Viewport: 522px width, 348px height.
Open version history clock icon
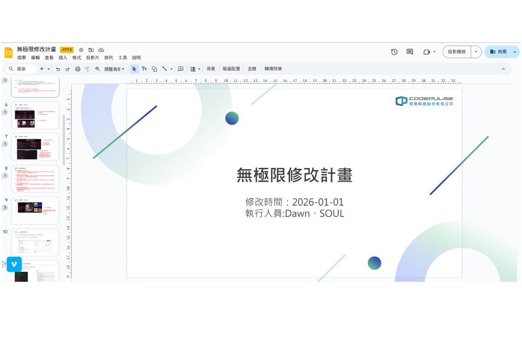394,52
